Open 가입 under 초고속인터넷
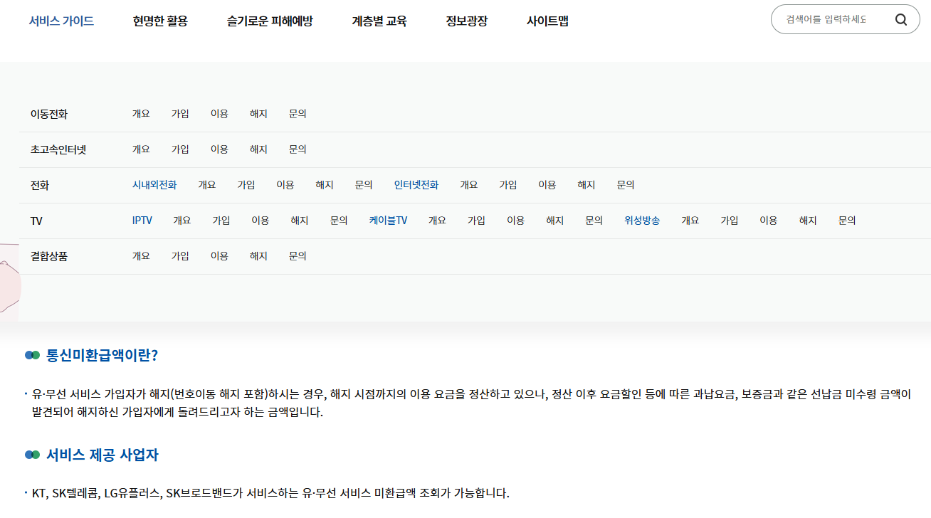 (x=179, y=149)
